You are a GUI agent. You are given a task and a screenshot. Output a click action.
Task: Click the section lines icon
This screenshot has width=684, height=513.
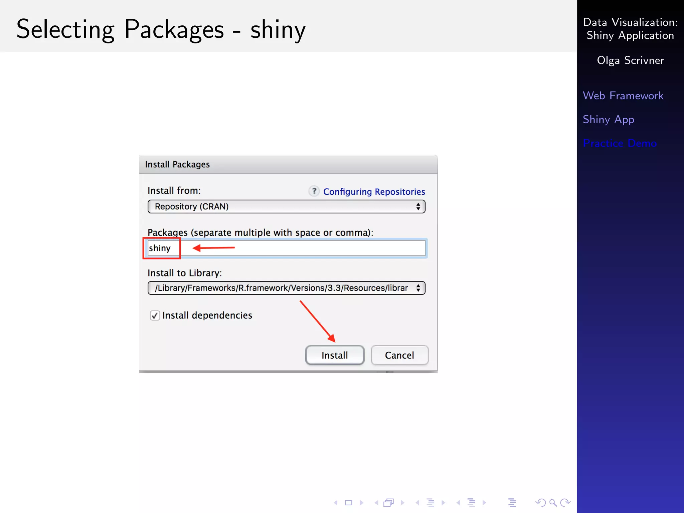click(x=471, y=503)
